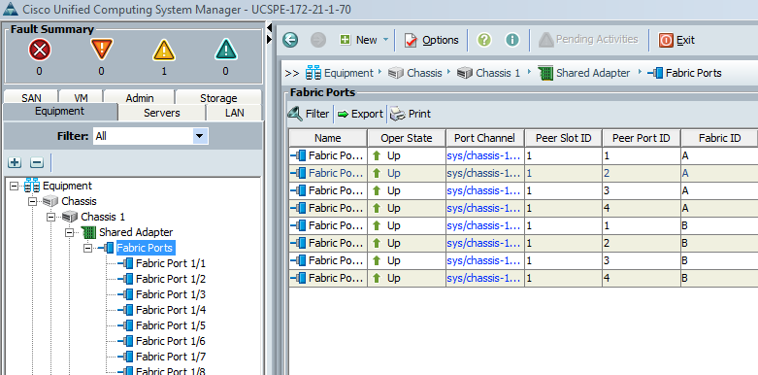Click the Filter button in Fabric Ports
The height and width of the screenshot is (375, 758).
(309, 114)
